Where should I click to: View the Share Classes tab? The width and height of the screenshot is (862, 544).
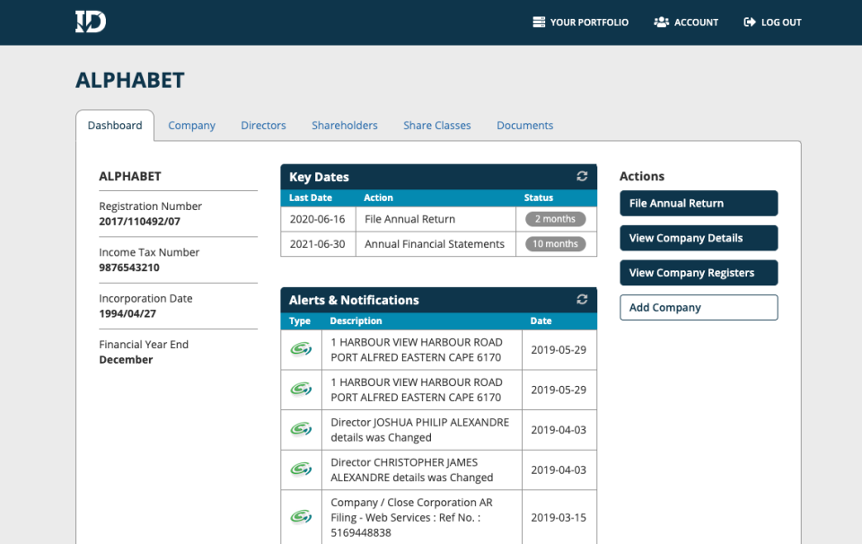click(437, 126)
